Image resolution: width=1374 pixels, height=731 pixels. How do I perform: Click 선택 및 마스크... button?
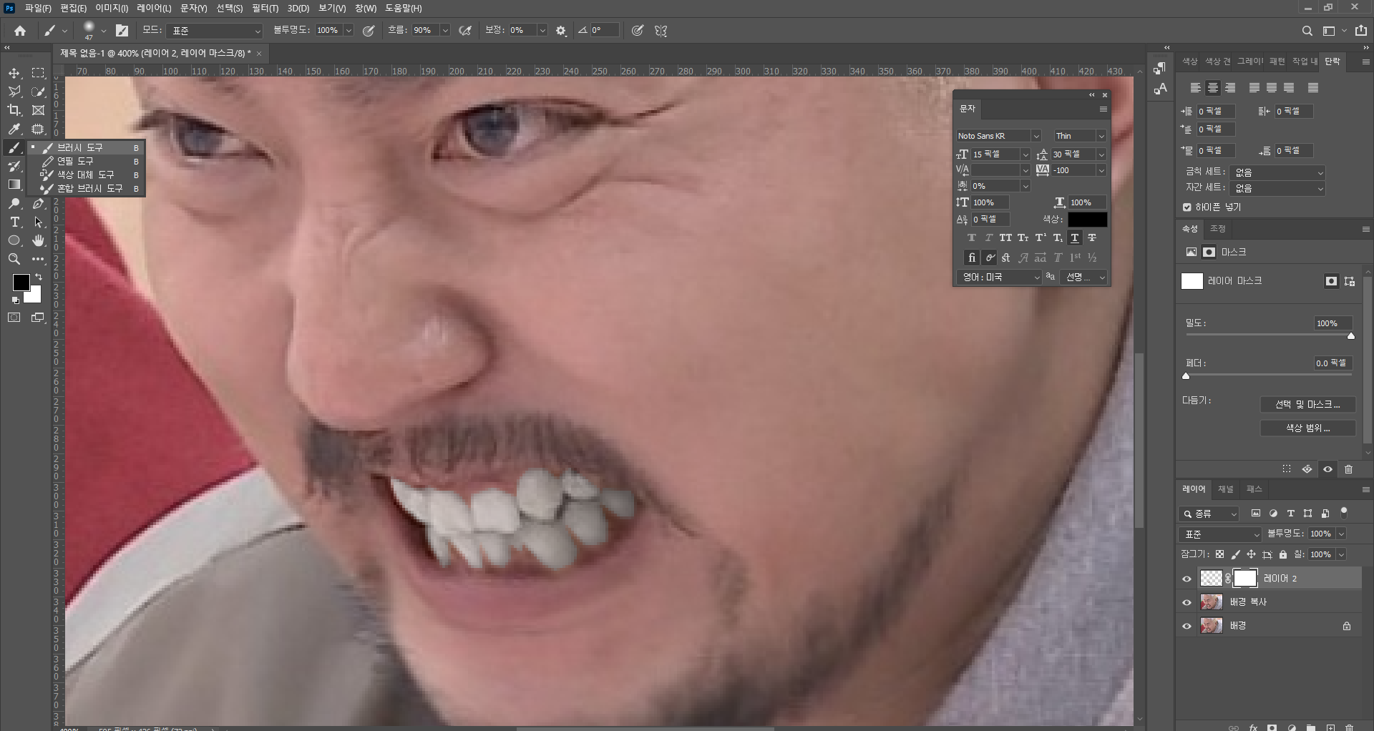[1308, 404]
